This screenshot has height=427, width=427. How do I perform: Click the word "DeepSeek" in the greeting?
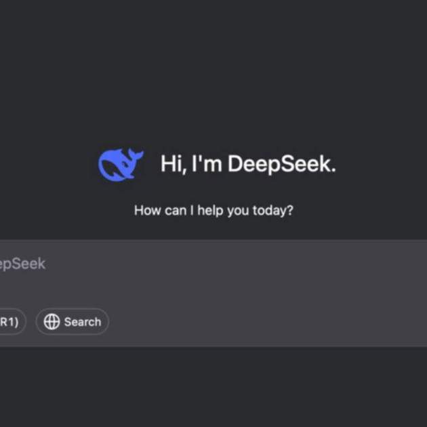pos(281,164)
